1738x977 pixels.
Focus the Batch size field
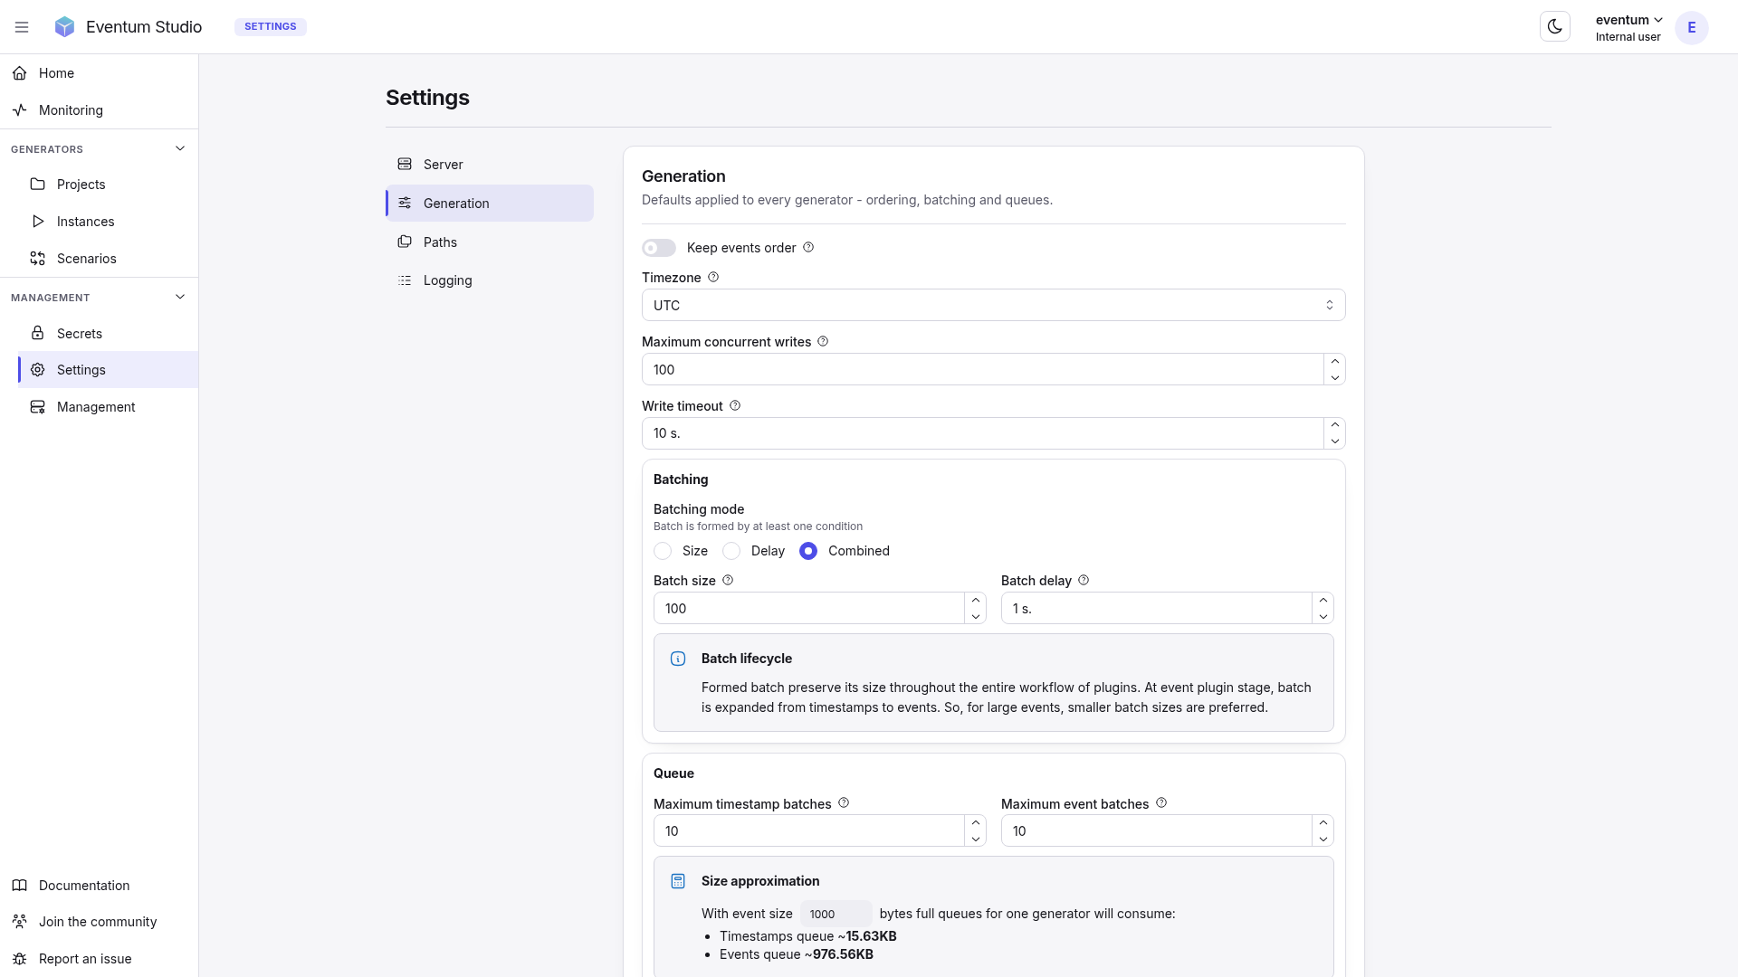pos(809,609)
